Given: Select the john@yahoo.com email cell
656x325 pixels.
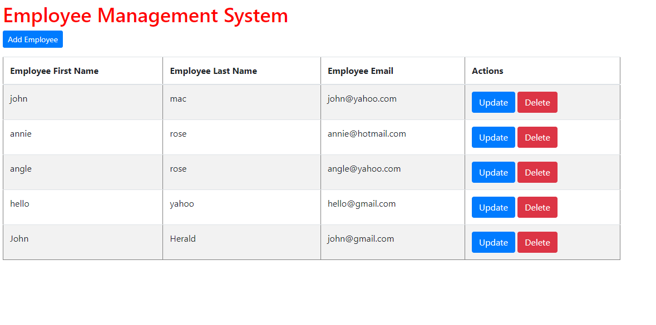Looking at the screenshot, I should pyautogui.click(x=362, y=99).
